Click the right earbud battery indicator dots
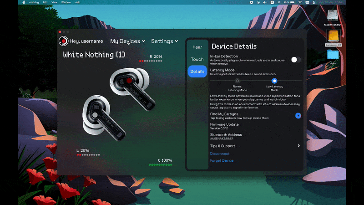The height and width of the screenshot is (205, 364). 151,61
